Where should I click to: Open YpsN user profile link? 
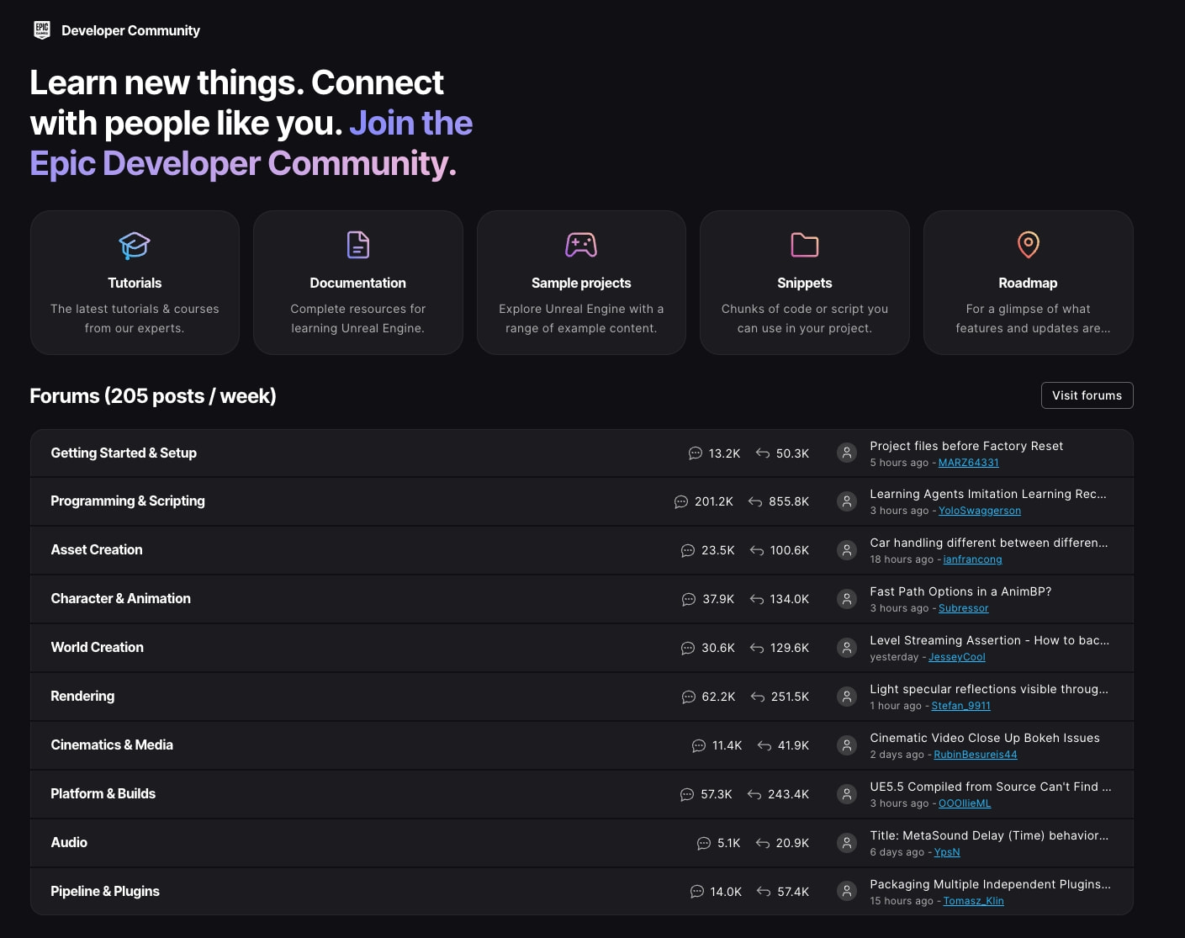[947, 852]
